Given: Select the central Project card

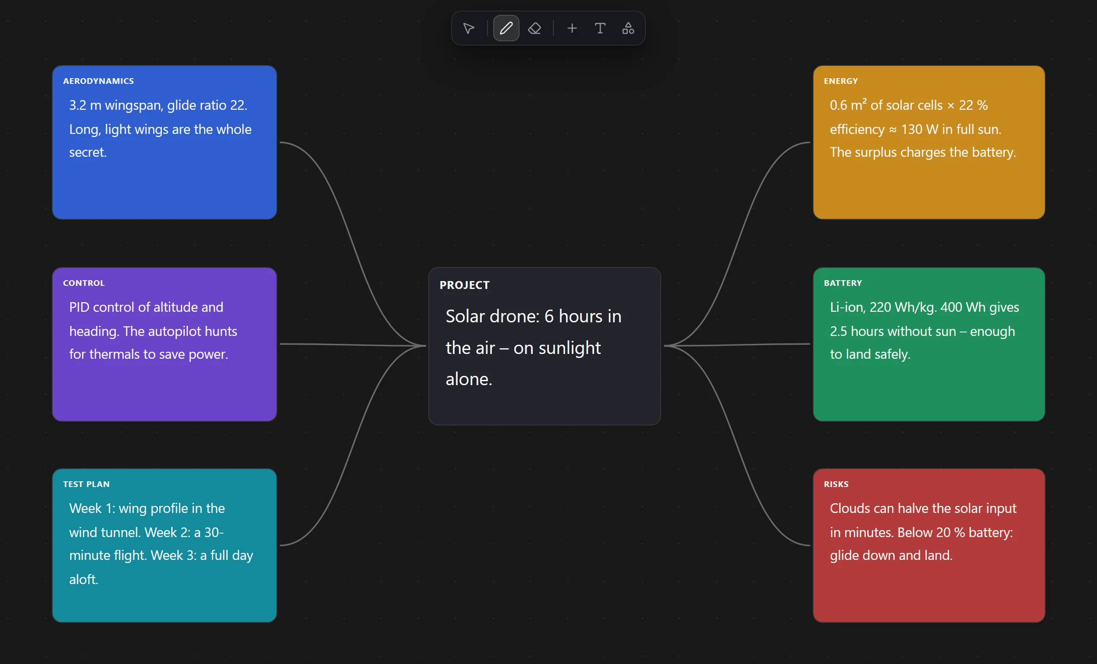Looking at the screenshot, I should pos(545,346).
